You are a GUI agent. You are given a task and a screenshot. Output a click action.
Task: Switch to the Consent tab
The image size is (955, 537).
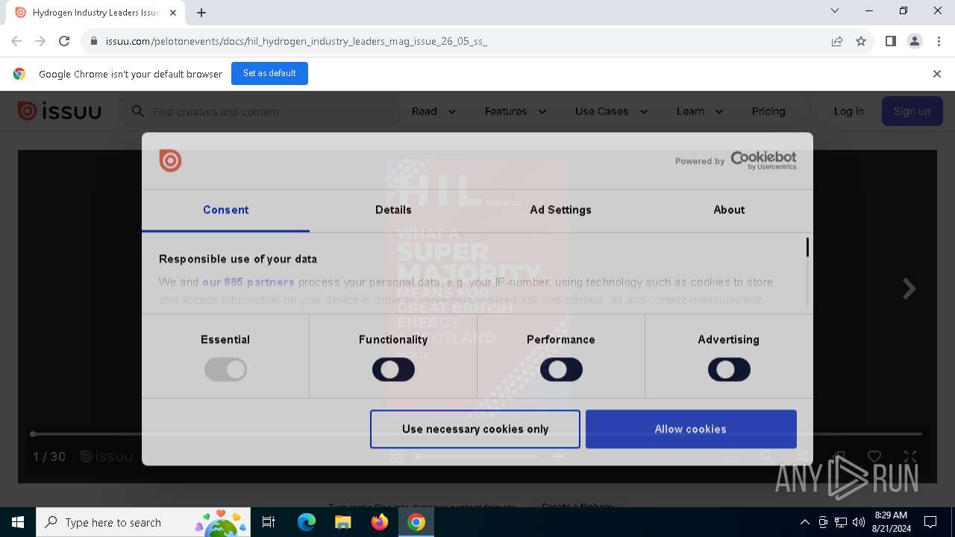point(226,210)
